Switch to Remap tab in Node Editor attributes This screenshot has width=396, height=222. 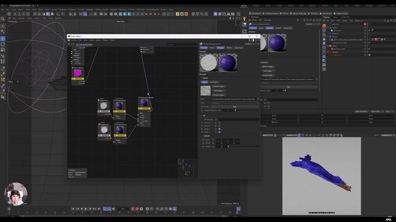[229, 47]
